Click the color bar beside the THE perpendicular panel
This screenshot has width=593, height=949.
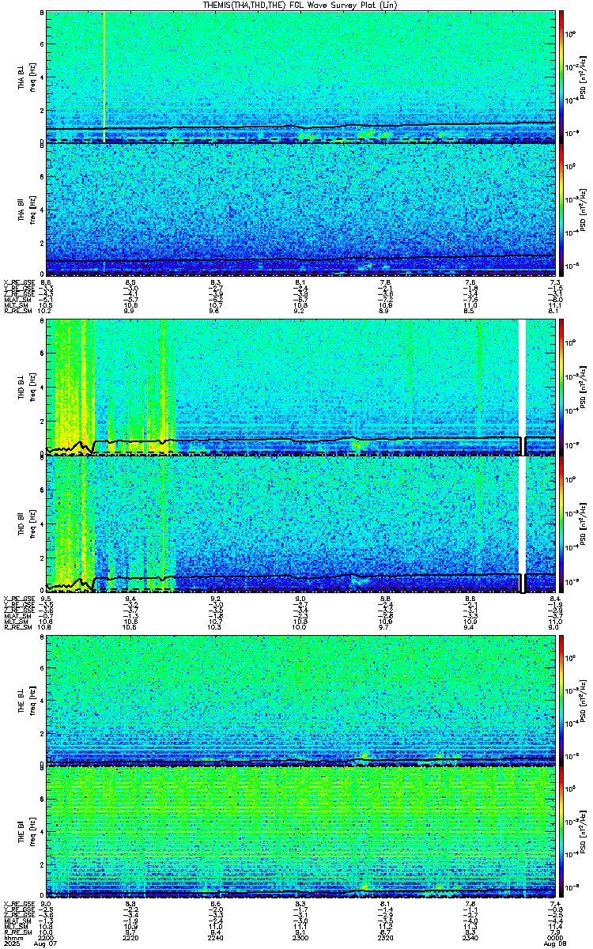pos(561,700)
